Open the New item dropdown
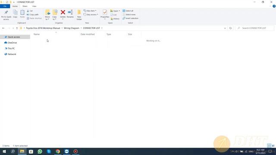The width and height of the screenshot is (276, 155). click(x=90, y=11)
